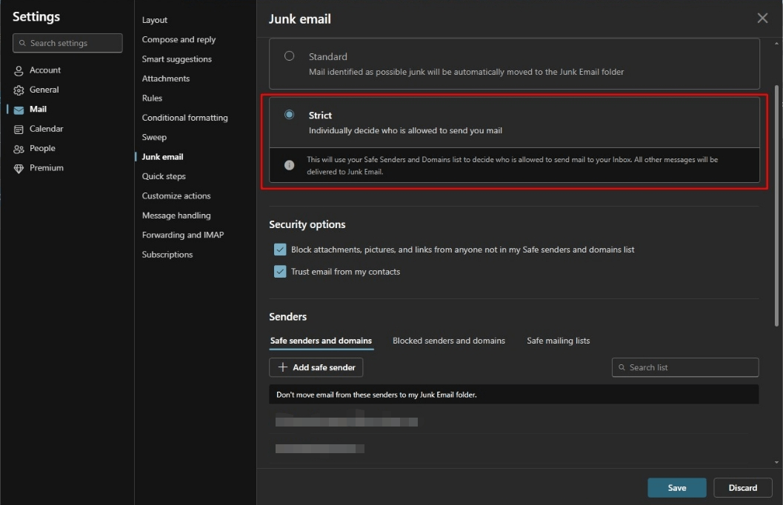Open Subscriptions settings
This screenshot has height=505, width=783.
pos(167,255)
